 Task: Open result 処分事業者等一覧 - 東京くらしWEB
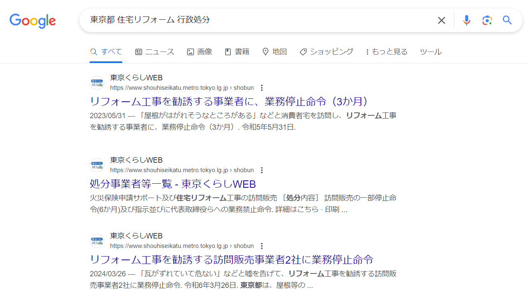pos(173,184)
